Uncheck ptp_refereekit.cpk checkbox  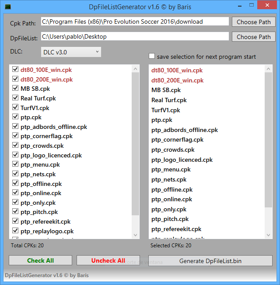(x=15, y=221)
